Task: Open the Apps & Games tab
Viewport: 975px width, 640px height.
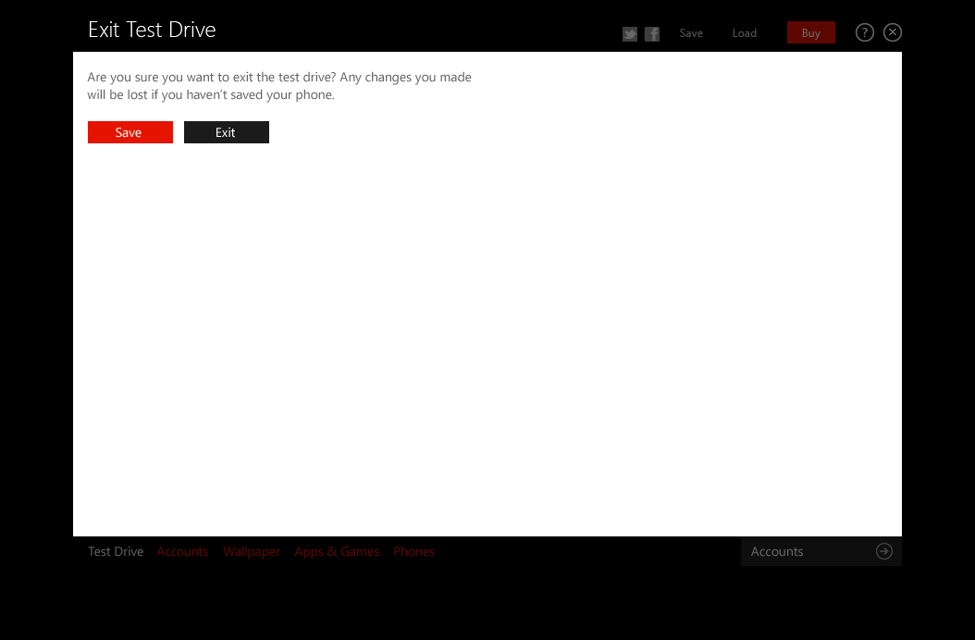Action: [337, 552]
